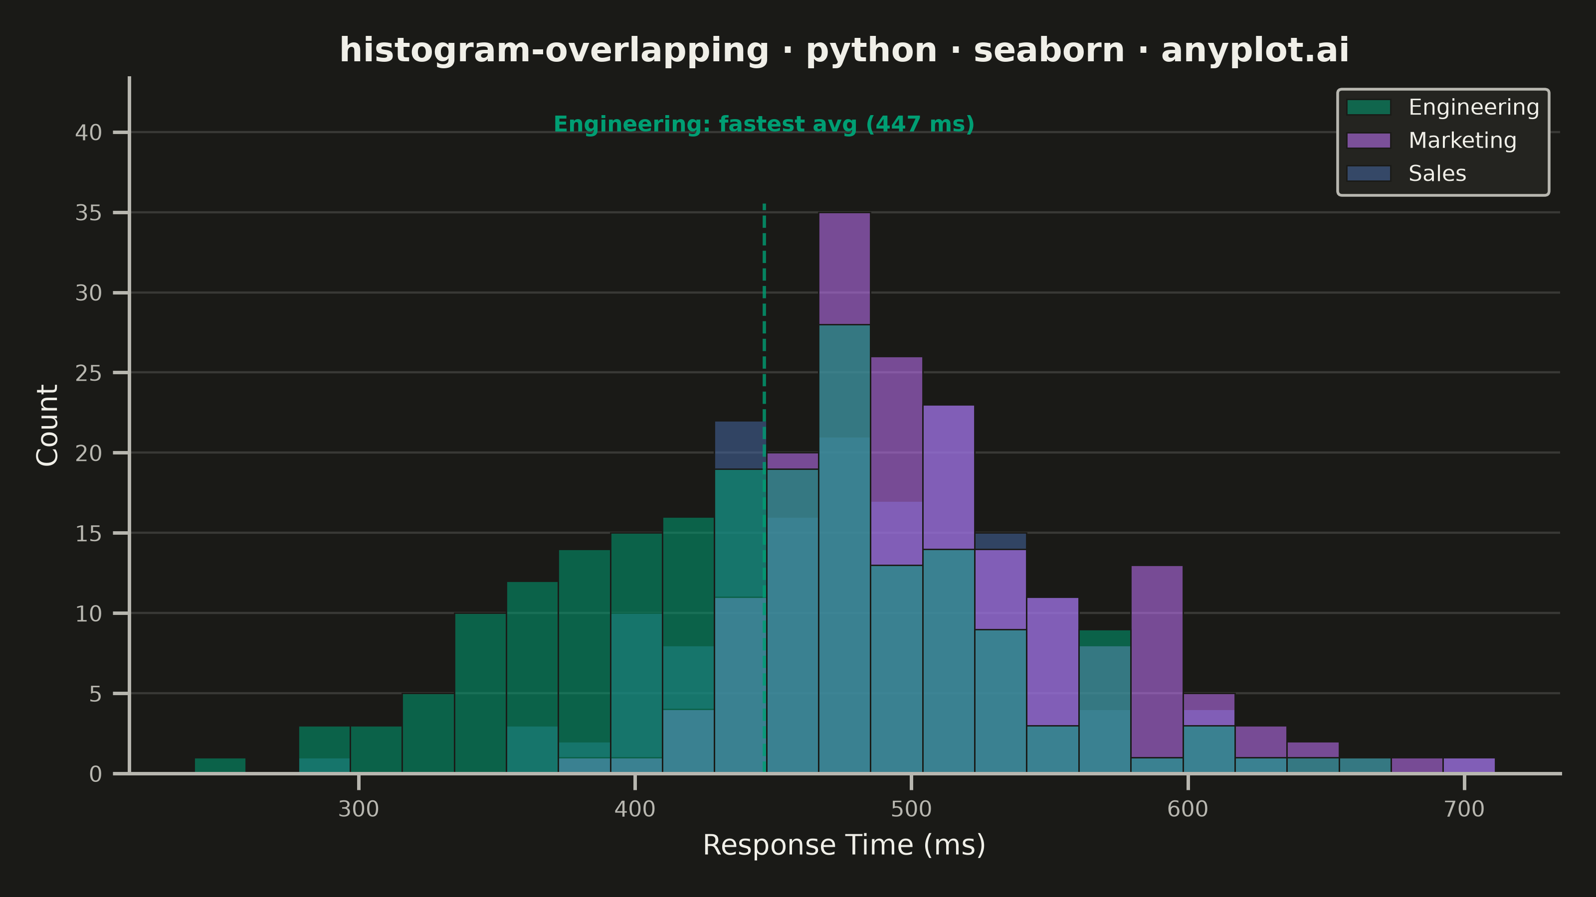
Task: Click the Engineering green legend swatch
Action: [x=1369, y=107]
